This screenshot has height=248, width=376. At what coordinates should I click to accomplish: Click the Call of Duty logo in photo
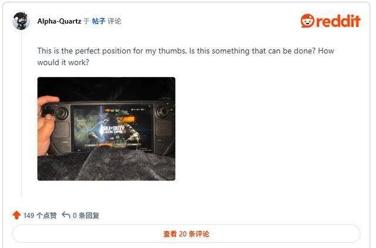pyautogui.click(x=112, y=130)
